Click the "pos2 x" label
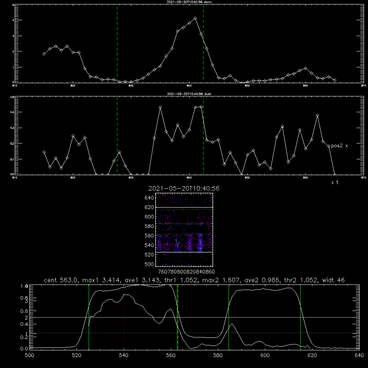This screenshot has width=368, height=368. pyautogui.click(x=339, y=146)
